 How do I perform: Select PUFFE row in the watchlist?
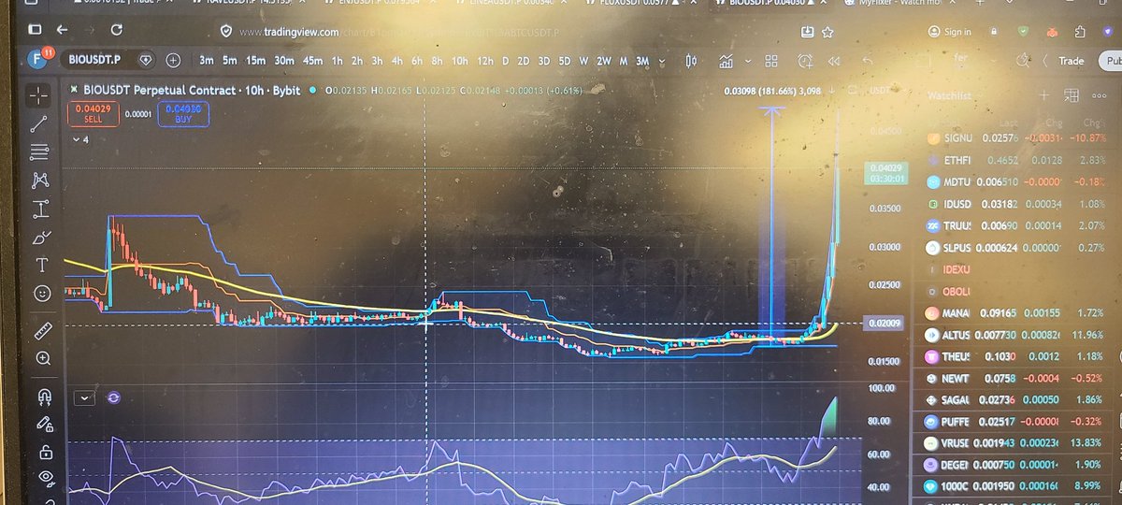(x=1016, y=422)
